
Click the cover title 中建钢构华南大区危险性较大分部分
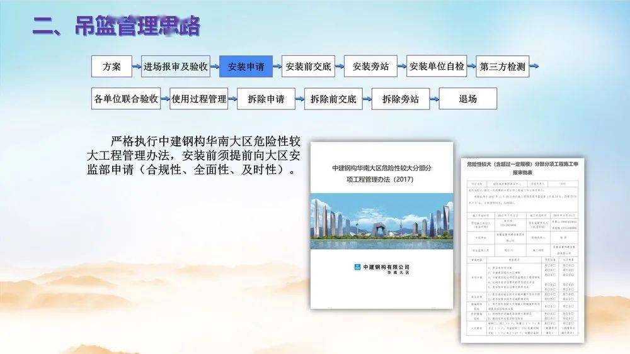point(382,169)
